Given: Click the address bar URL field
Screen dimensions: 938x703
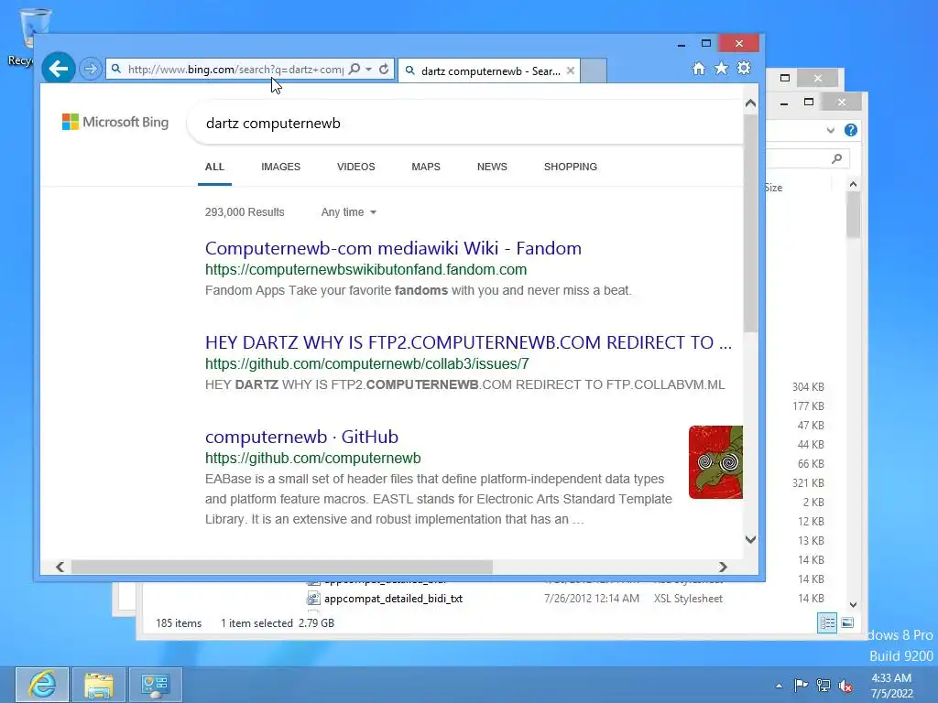Looking at the screenshot, I should (x=235, y=70).
